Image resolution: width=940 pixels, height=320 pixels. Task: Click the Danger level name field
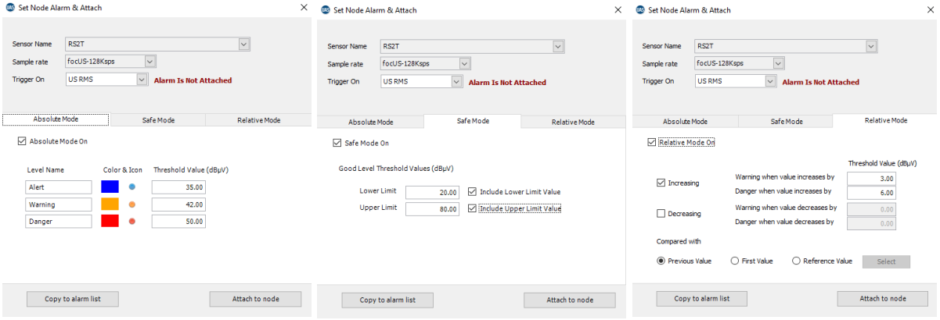point(59,222)
